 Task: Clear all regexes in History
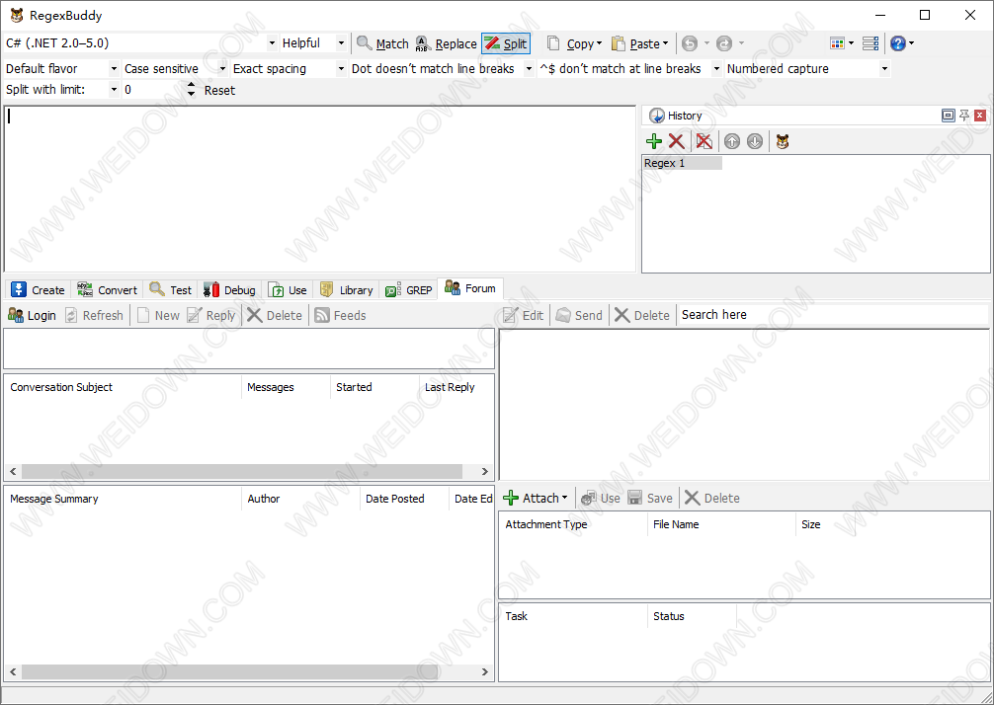tap(704, 141)
